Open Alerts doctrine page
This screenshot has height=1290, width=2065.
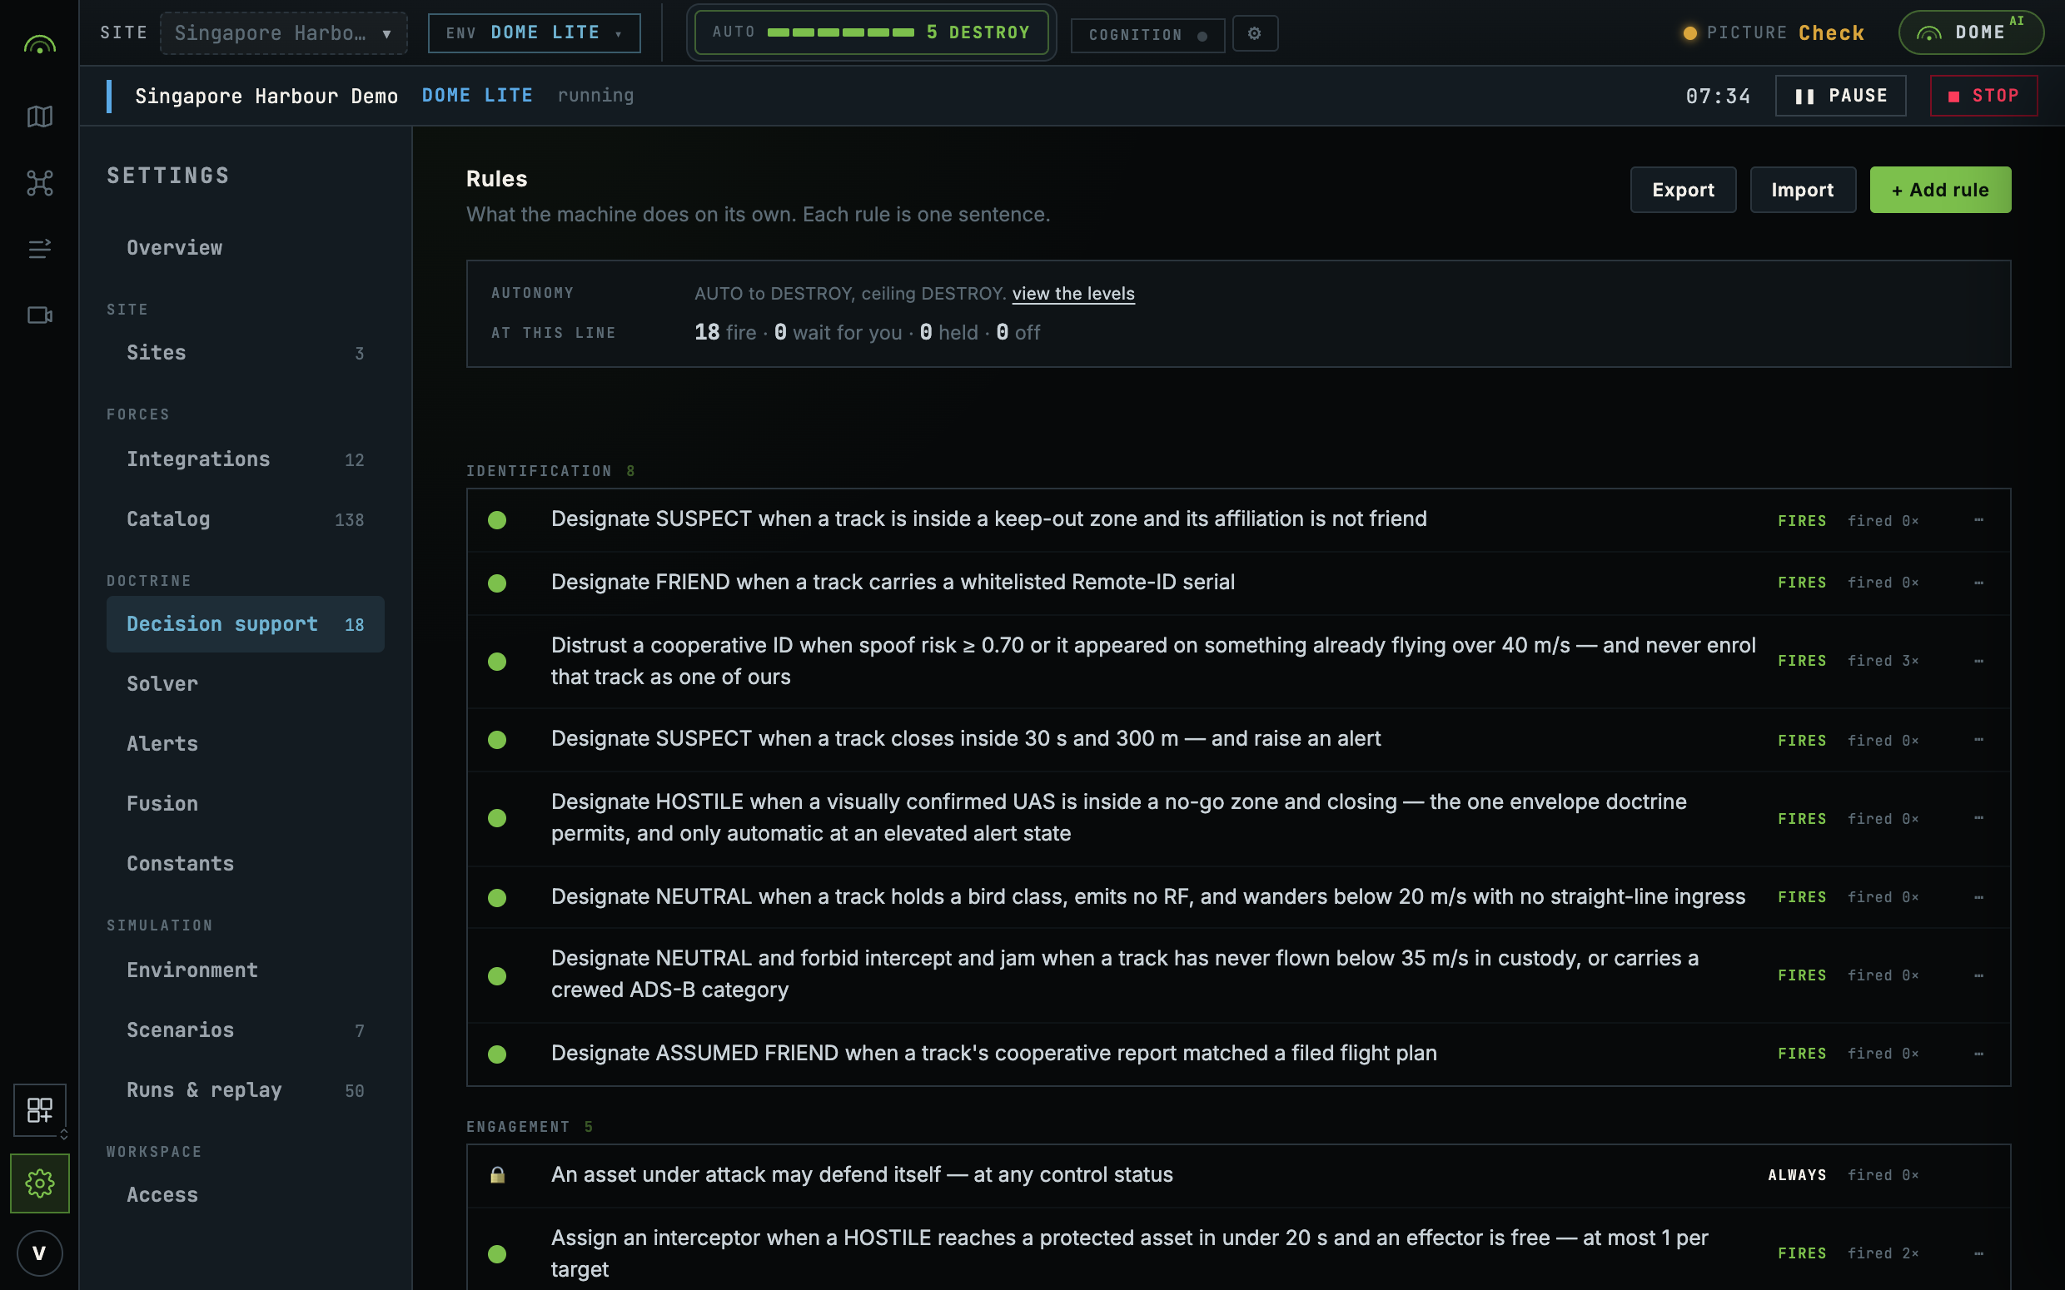(246, 743)
